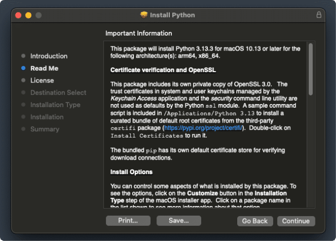
Task: Click the bullet beside License
Action: (x=23, y=80)
